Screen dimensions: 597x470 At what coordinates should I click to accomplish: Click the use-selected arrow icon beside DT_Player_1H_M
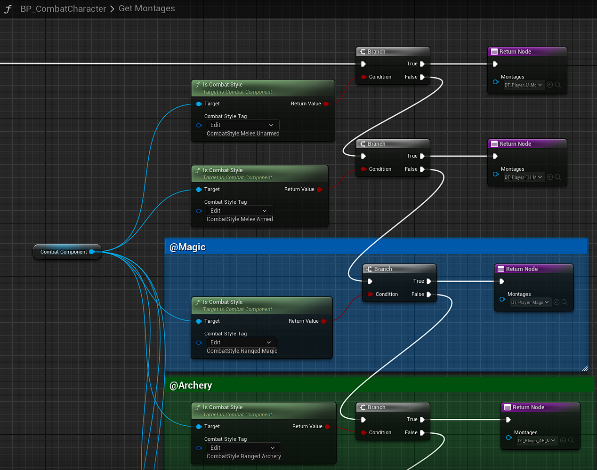coord(550,177)
